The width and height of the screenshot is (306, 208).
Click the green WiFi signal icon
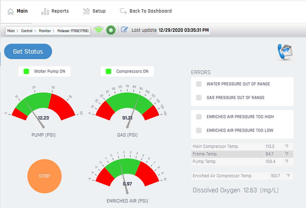pyautogui.click(x=99, y=30)
